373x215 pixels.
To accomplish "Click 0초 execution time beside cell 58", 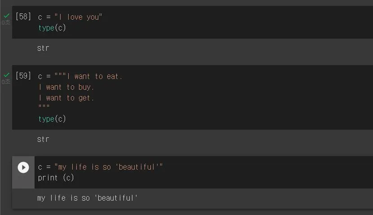I will [x=6, y=22].
